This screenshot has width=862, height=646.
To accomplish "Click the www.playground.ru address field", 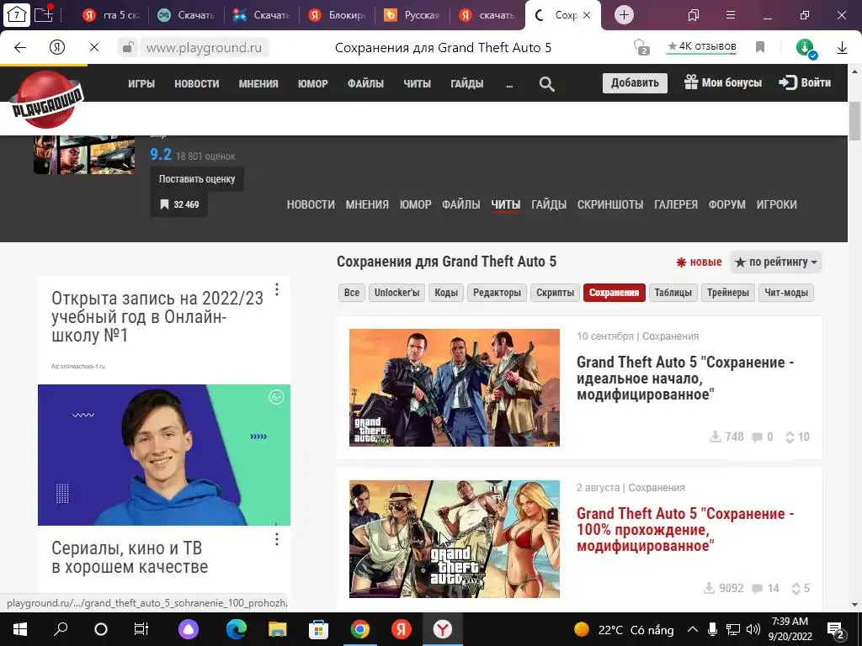I will point(204,48).
